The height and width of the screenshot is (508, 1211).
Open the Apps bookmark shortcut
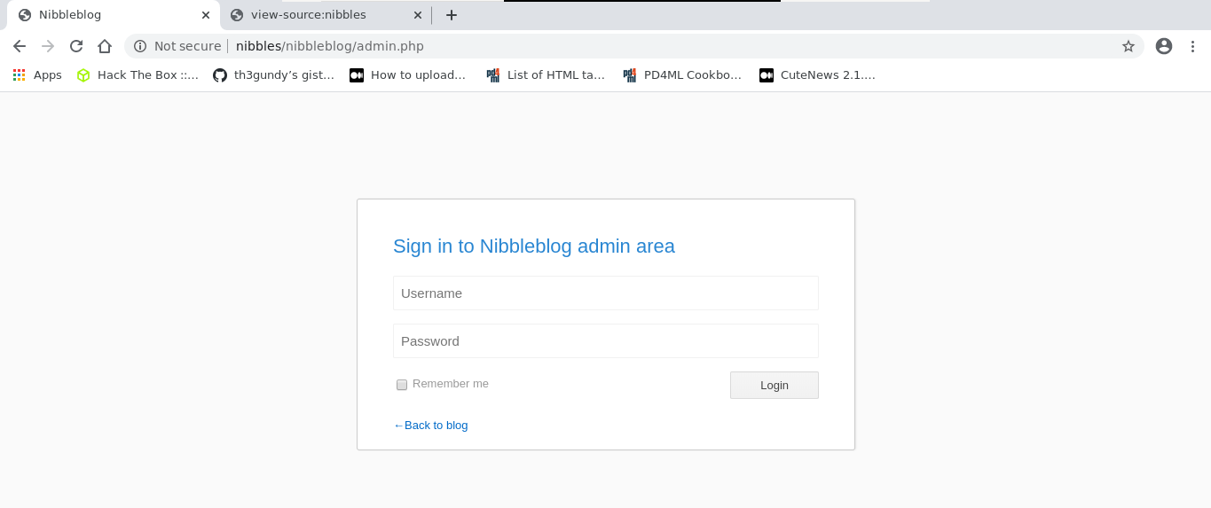coord(37,75)
